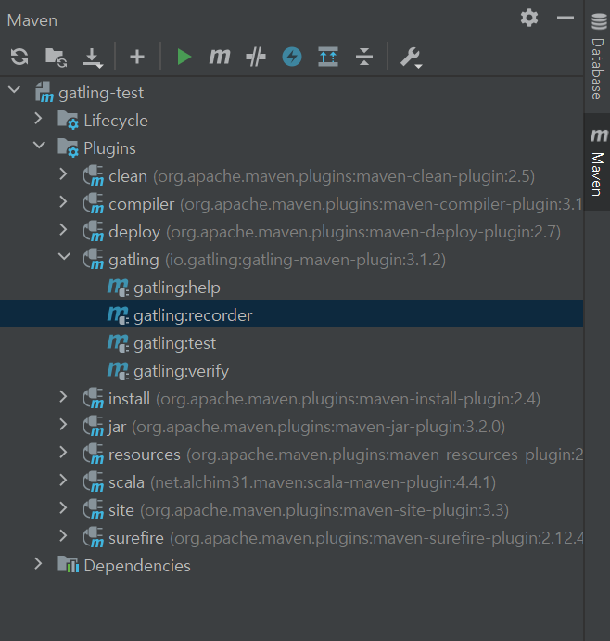Click the scala plugin icon
The image size is (610, 641).
click(x=93, y=481)
